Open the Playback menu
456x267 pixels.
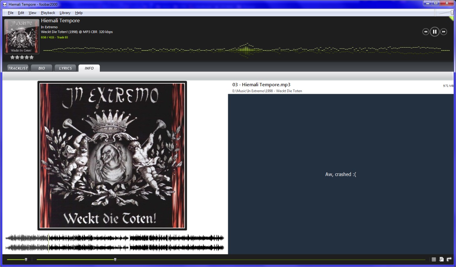[48, 13]
